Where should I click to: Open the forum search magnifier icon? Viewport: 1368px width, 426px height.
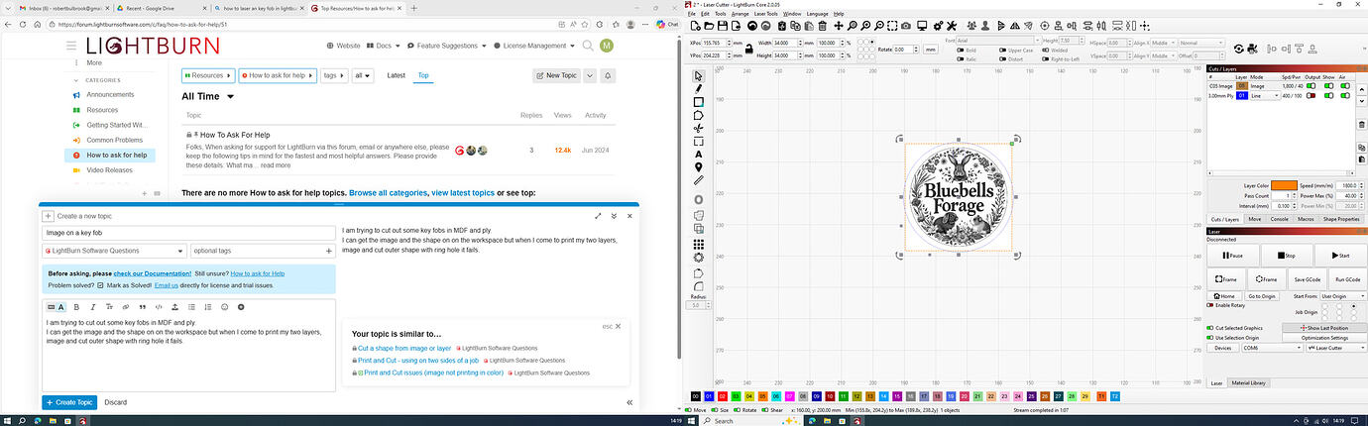(588, 46)
